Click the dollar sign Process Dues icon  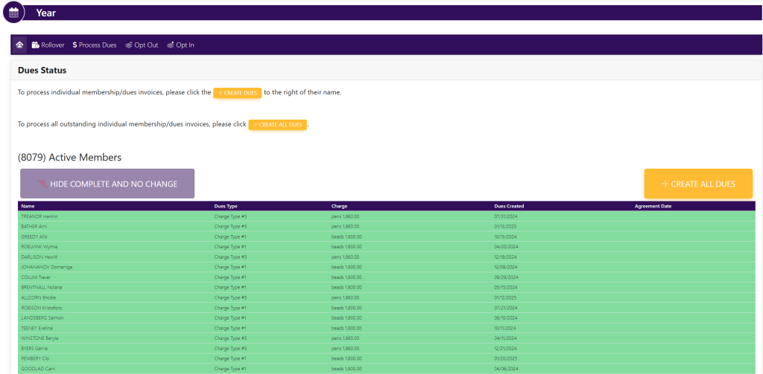point(75,45)
